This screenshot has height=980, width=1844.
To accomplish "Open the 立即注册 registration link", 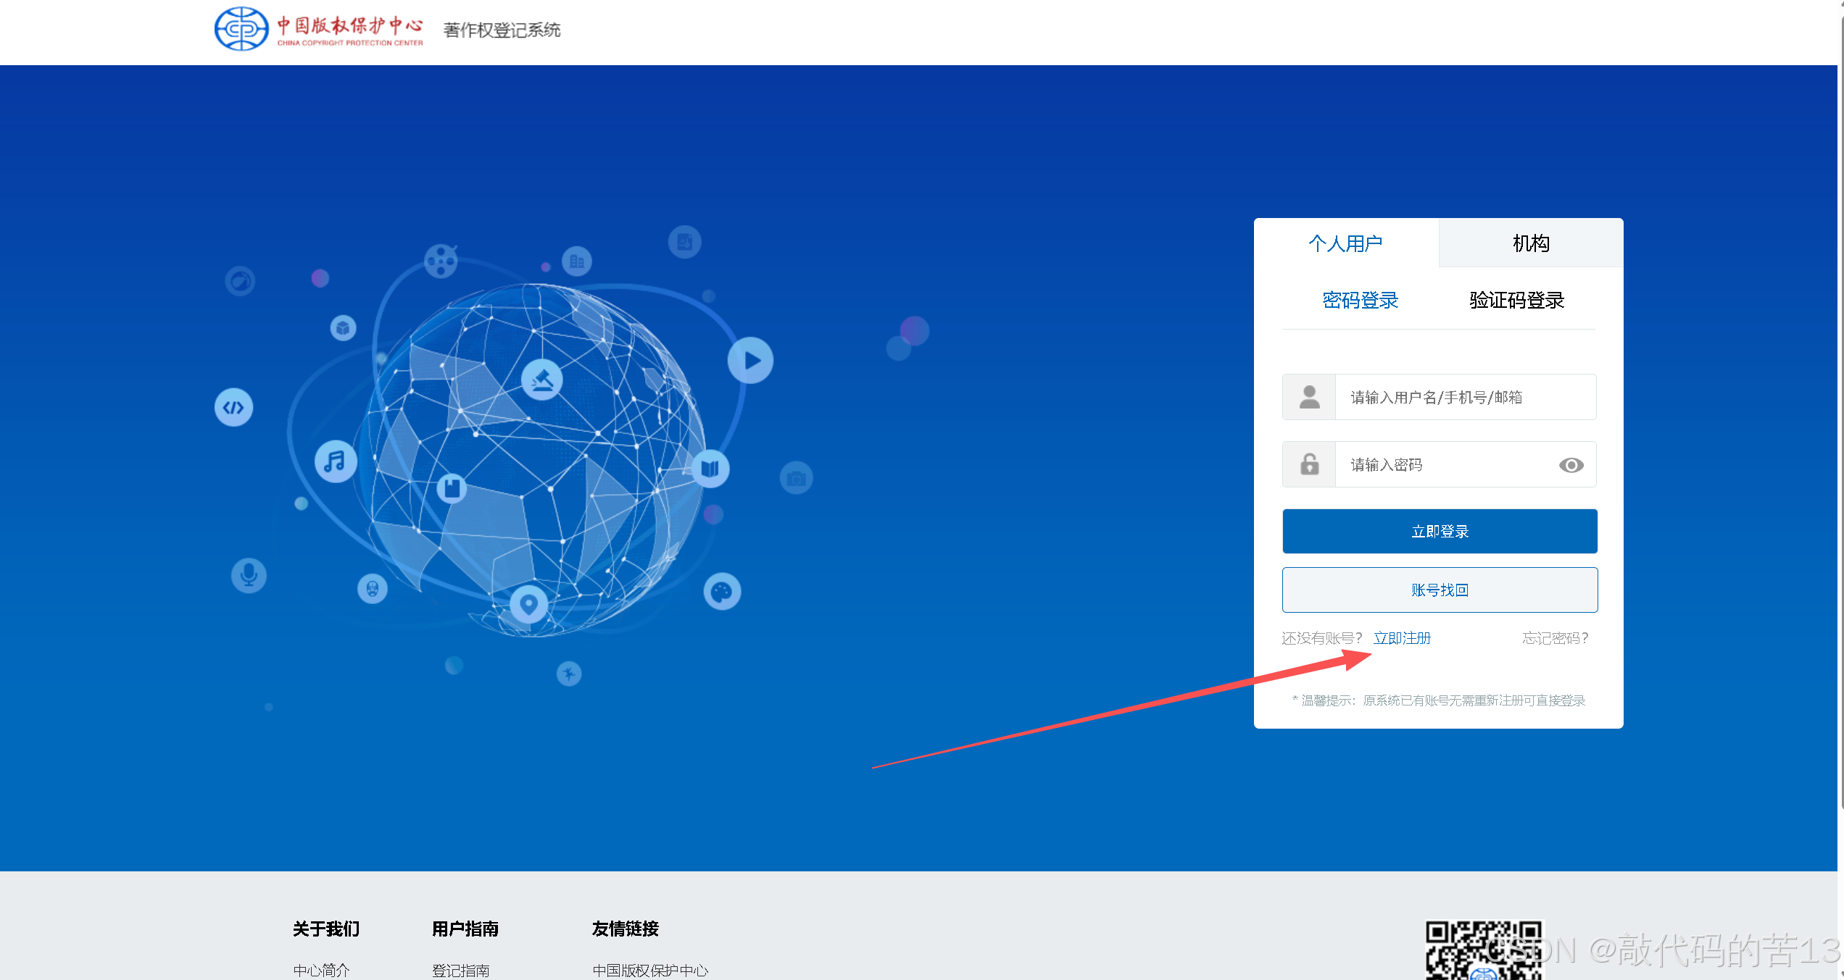I will [1402, 638].
